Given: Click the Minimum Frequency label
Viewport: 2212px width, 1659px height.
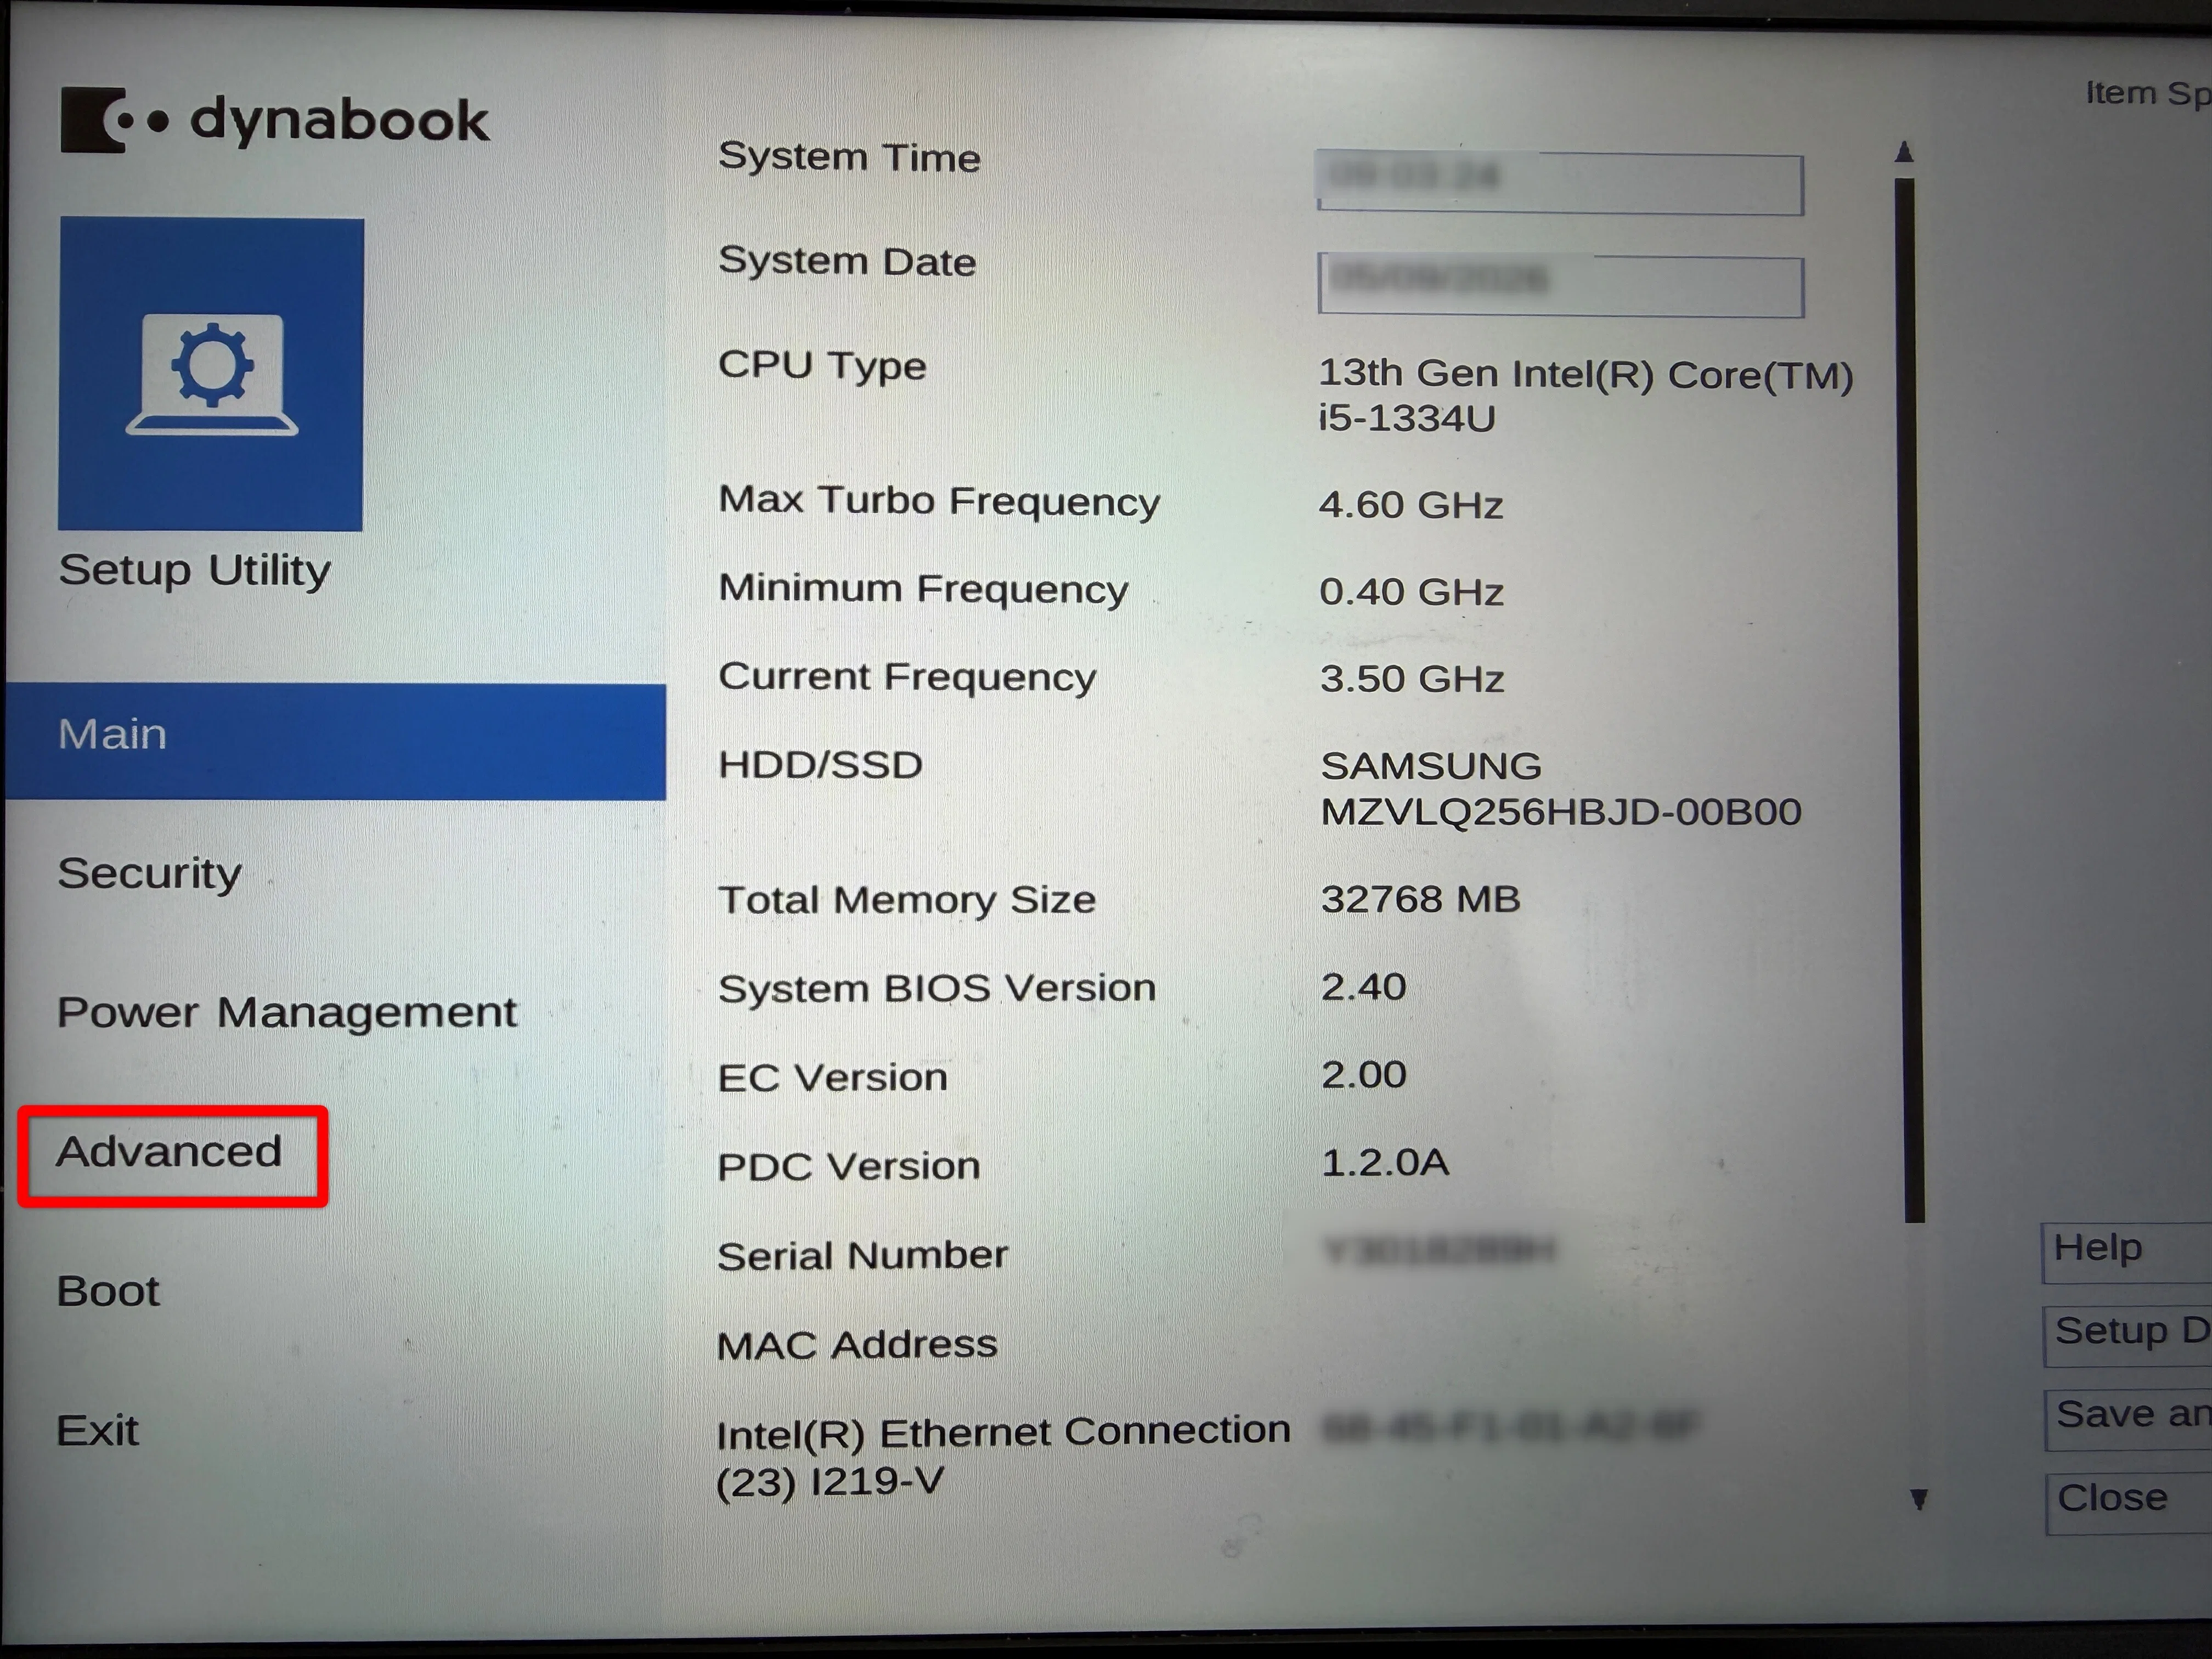Looking at the screenshot, I should pos(923,589).
